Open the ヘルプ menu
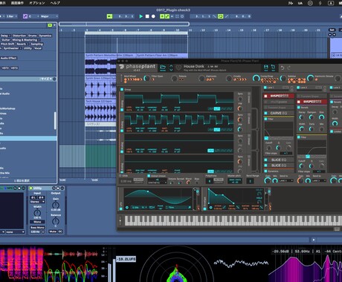The image size is (342, 282). [55, 3]
